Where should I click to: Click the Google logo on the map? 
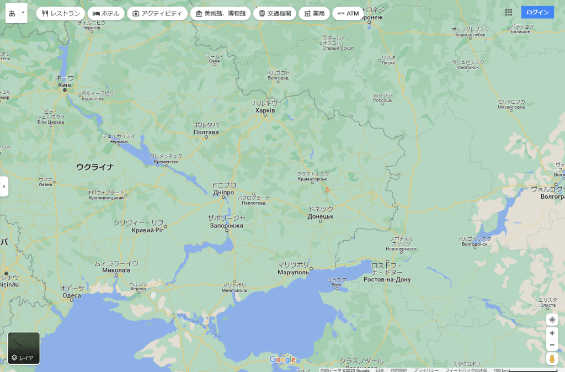[x=282, y=360]
